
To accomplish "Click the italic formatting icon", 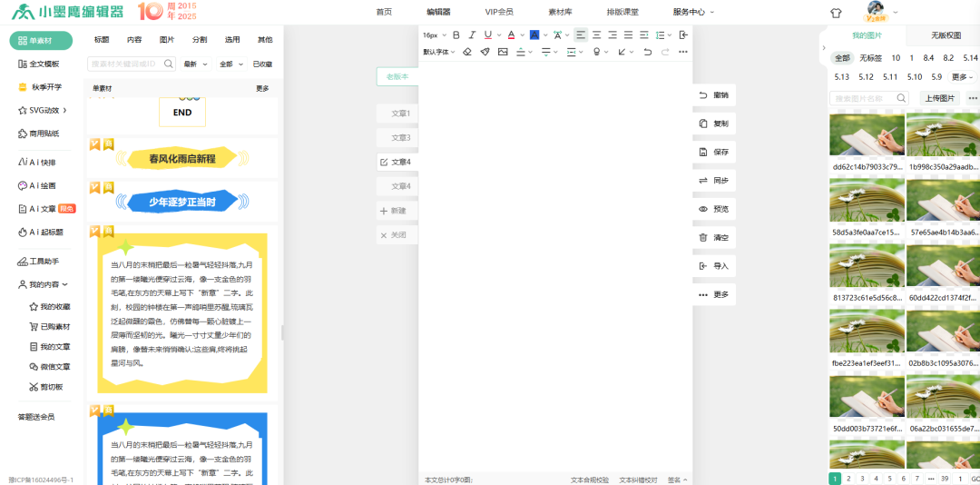I will [472, 35].
